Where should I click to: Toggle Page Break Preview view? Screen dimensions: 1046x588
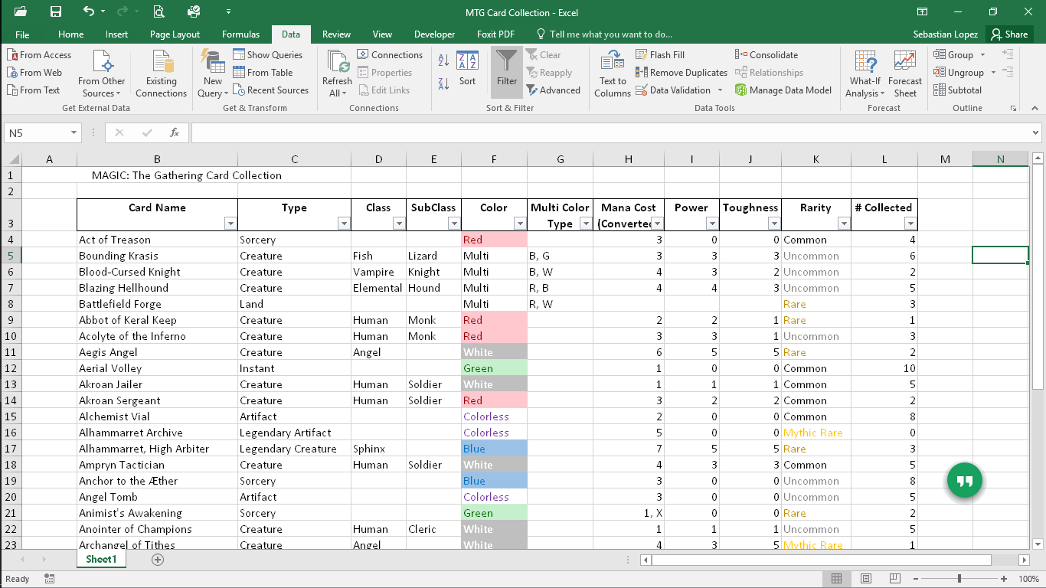(894, 579)
